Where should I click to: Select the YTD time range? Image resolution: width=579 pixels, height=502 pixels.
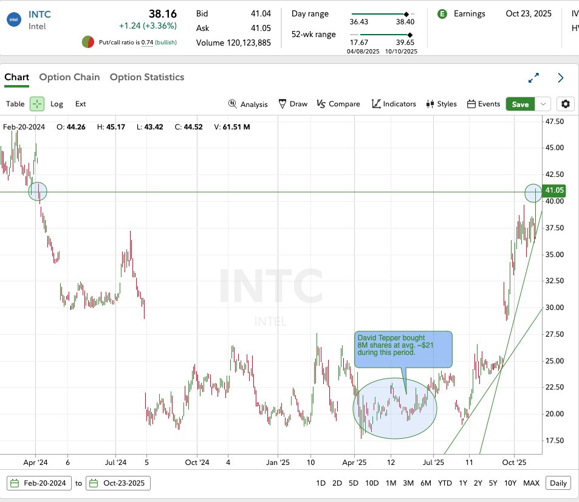(445, 483)
